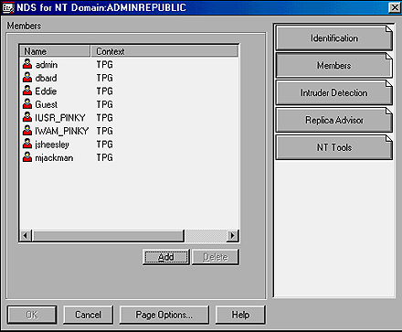Click the TPG context in mjackman row

[x=105, y=157]
